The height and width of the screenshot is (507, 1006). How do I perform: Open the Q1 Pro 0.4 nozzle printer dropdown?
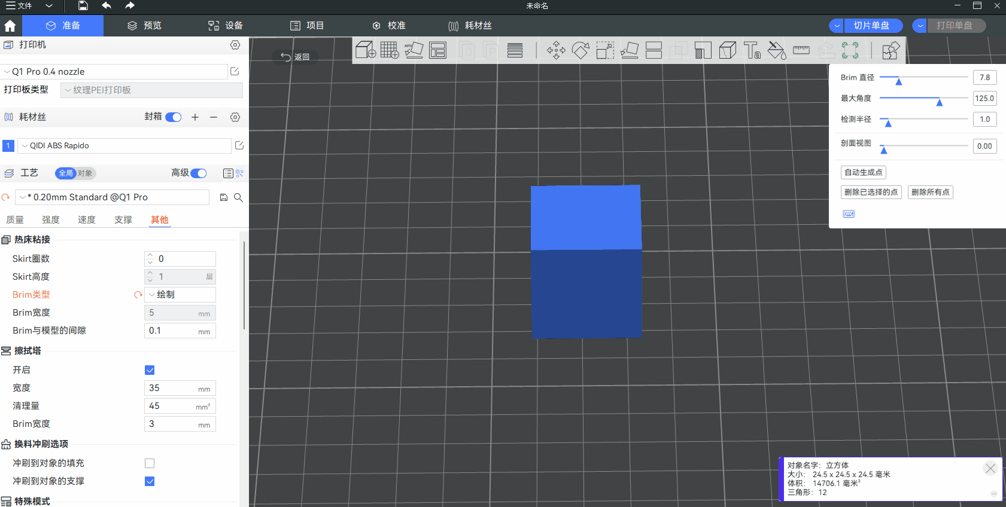point(114,72)
